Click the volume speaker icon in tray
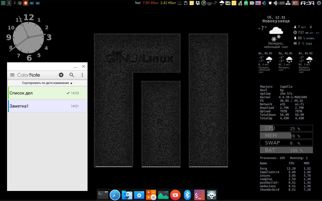 (x=276, y=3)
